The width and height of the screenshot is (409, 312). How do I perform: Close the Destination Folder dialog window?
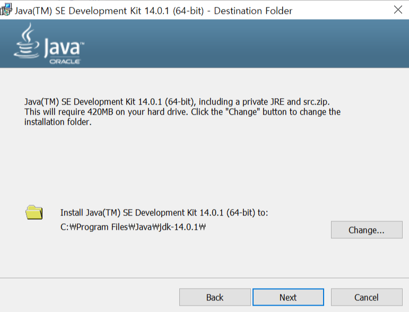(398, 10)
